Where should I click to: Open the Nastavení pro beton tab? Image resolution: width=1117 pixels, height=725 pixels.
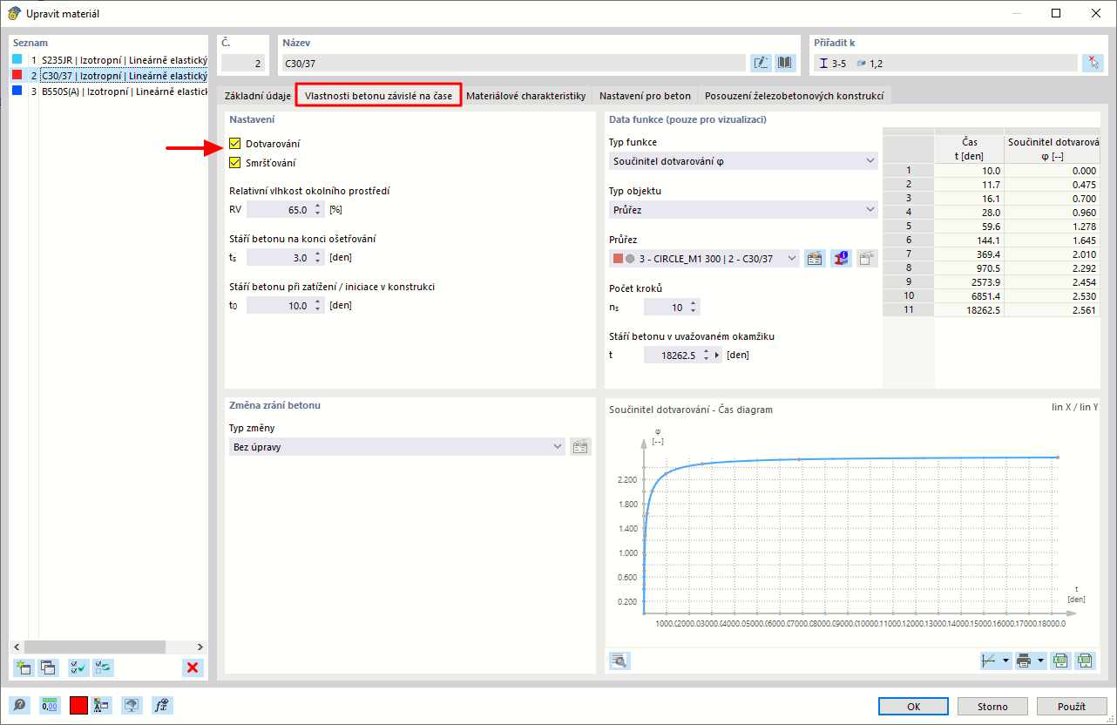pos(646,96)
